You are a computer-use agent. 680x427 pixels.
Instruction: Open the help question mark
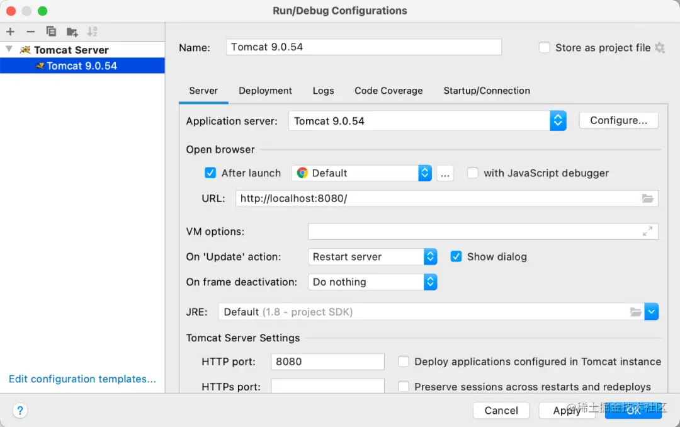(x=20, y=411)
